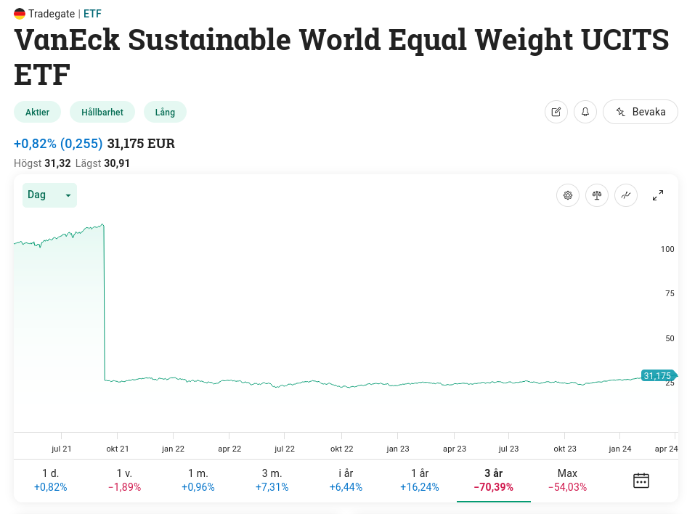The width and height of the screenshot is (687, 514).
Task: Open the Dag interval dropdown
Action: click(49, 195)
